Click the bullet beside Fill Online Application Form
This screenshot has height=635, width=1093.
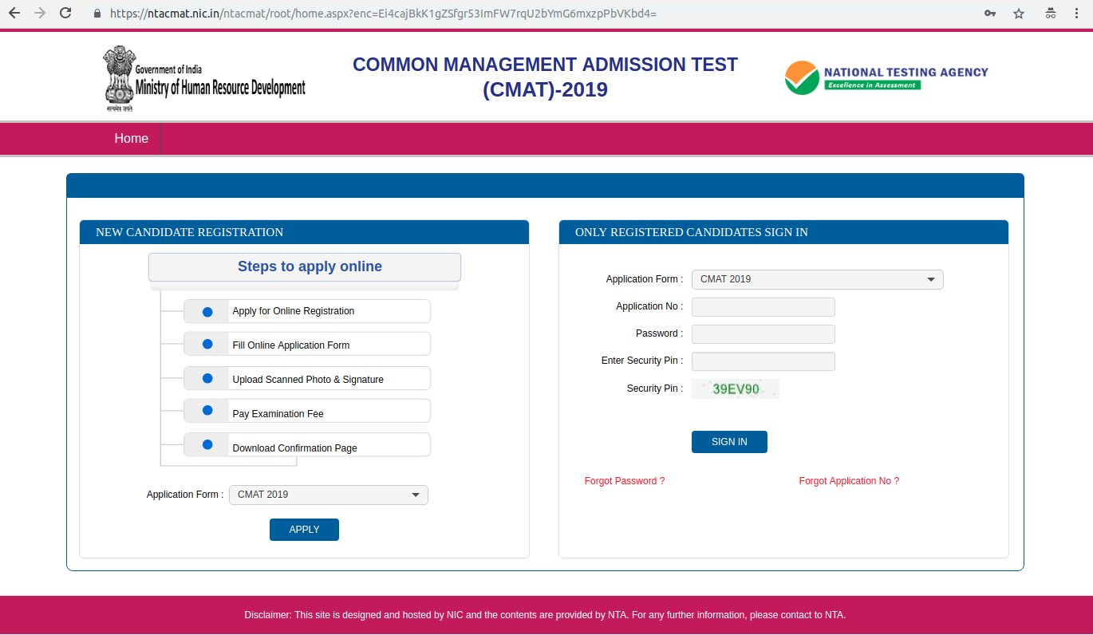pos(207,344)
